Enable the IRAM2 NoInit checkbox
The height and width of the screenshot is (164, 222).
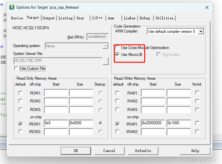coord(197,132)
